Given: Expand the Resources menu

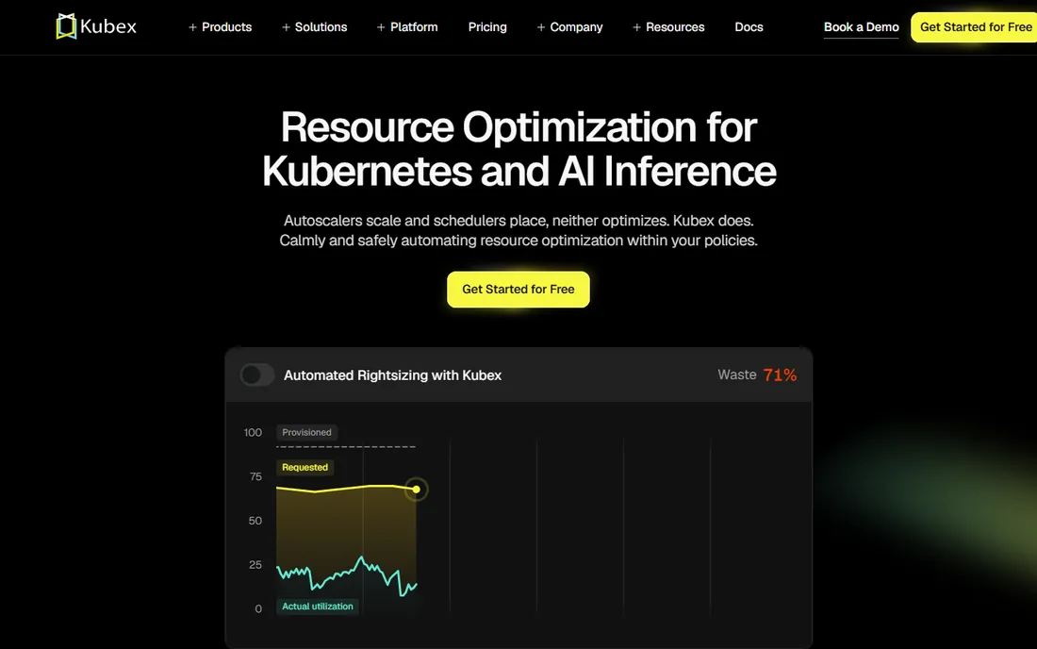Looking at the screenshot, I should click(x=668, y=27).
